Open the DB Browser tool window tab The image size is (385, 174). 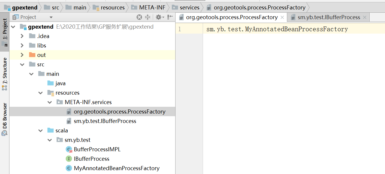(5, 119)
